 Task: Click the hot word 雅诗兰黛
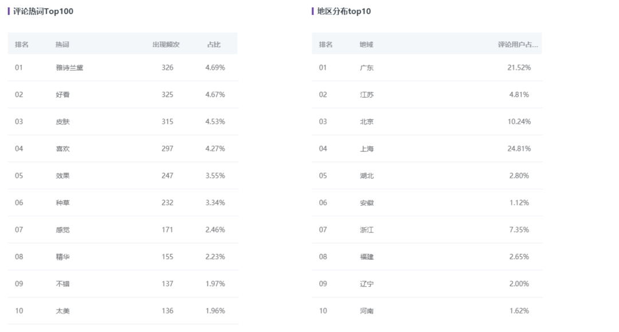[69, 68]
